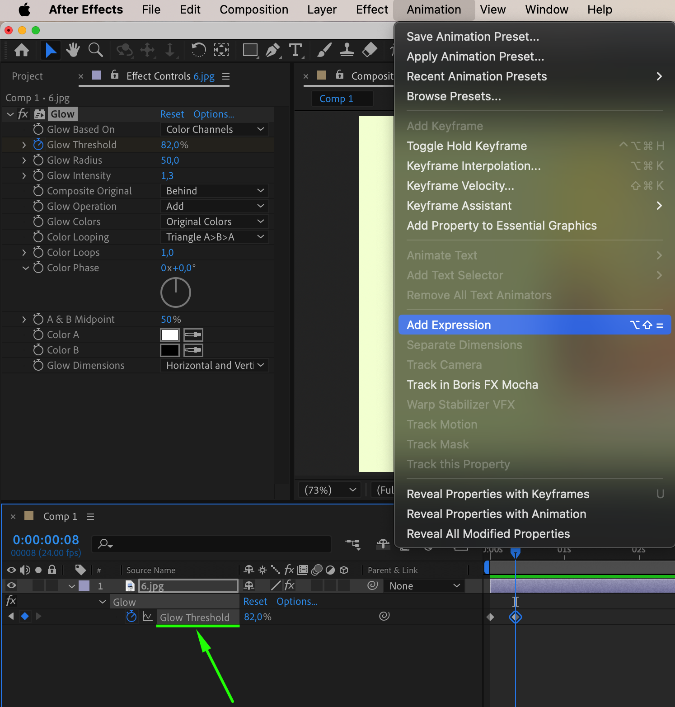The height and width of the screenshot is (707, 675).
Task: Click Reset in the timeline Glow row
Action: [255, 602]
